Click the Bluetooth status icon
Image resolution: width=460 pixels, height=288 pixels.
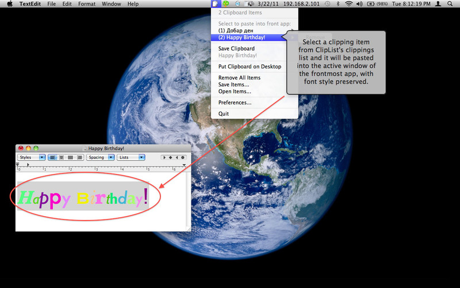coord(338,4)
